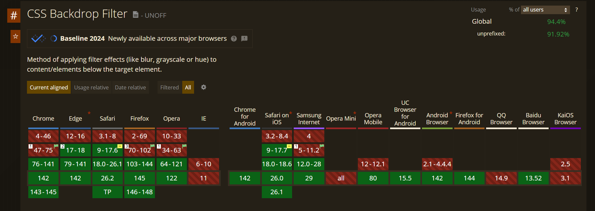Click the KaiOS Browser column header
595x211 pixels.
[565, 119]
